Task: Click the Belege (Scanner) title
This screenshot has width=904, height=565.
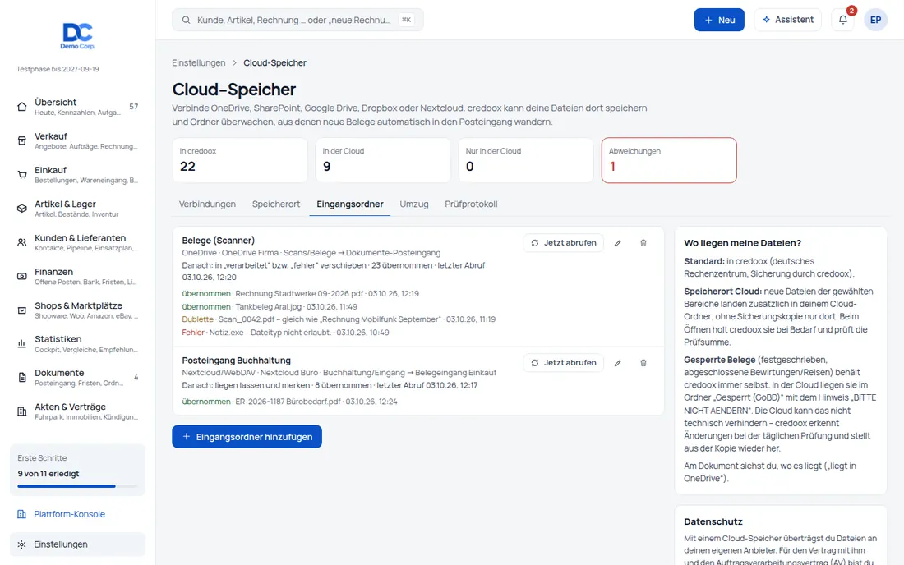Action: coord(218,240)
